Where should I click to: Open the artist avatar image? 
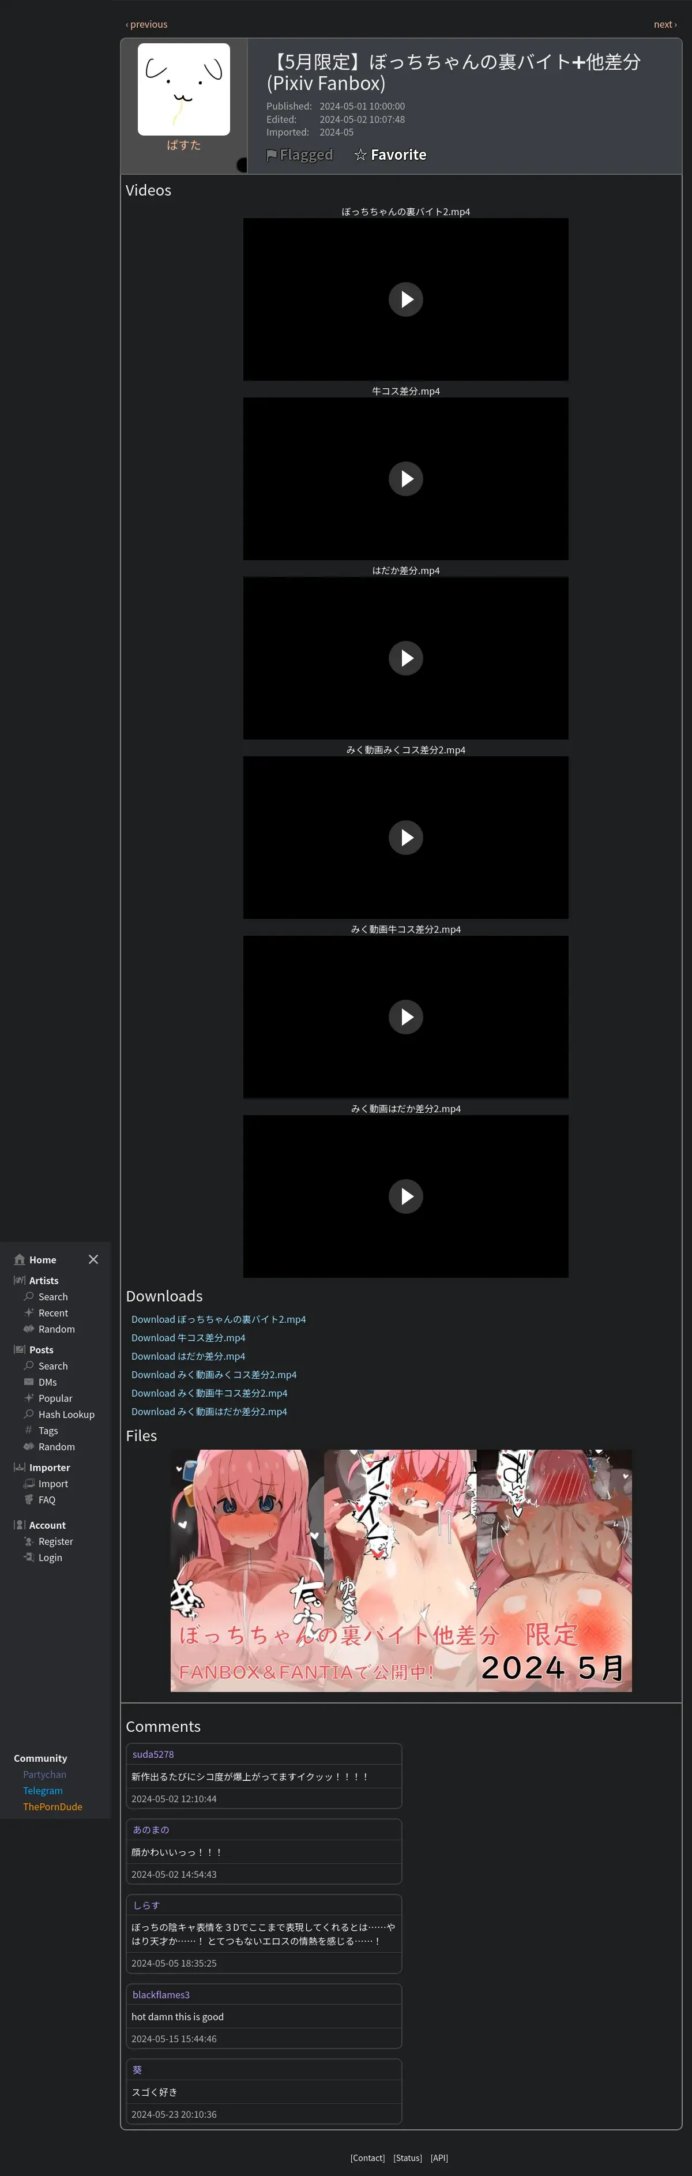coord(184,89)
